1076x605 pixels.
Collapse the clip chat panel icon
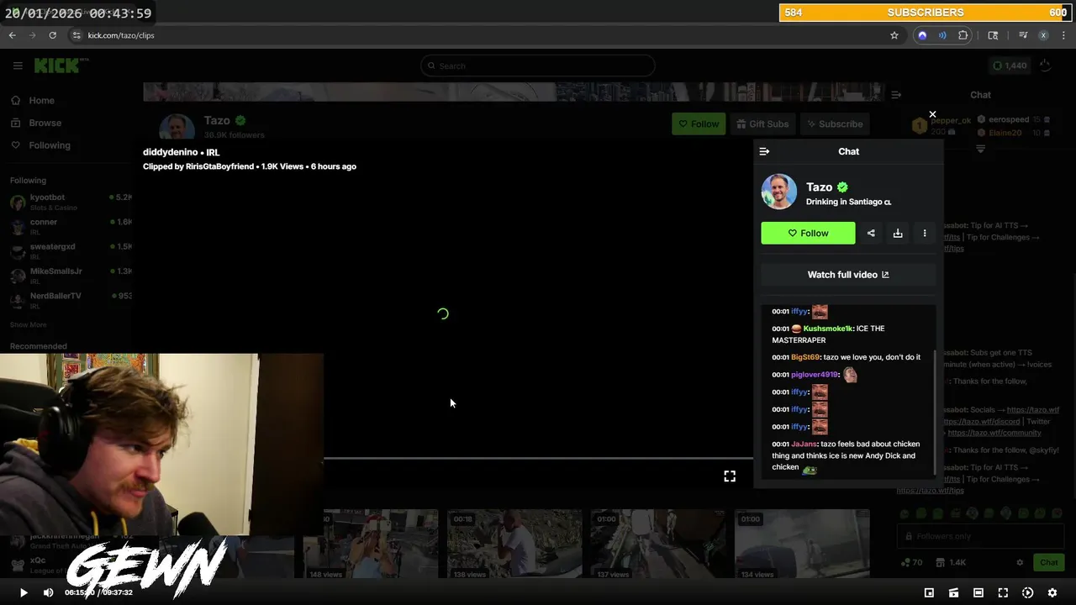point(764,151)
